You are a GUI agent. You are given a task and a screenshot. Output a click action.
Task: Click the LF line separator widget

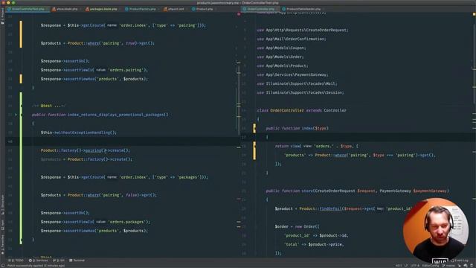point(406,266)
